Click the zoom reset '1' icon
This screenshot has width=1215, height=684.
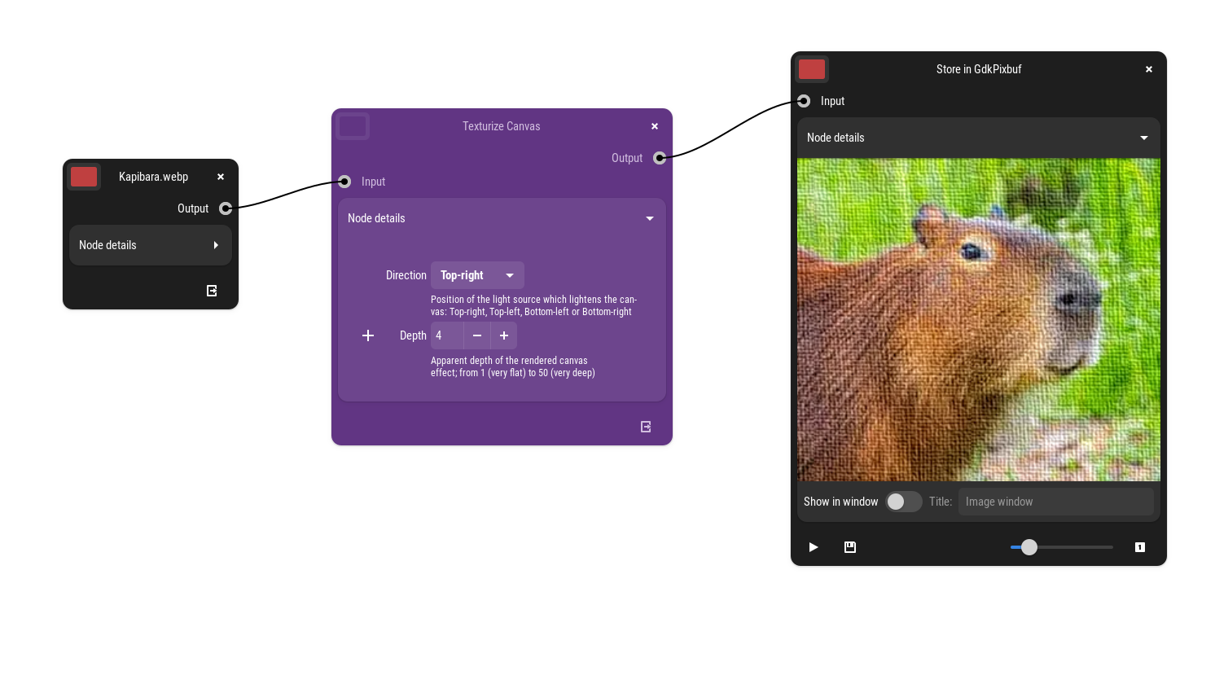tap(1139, 547)
